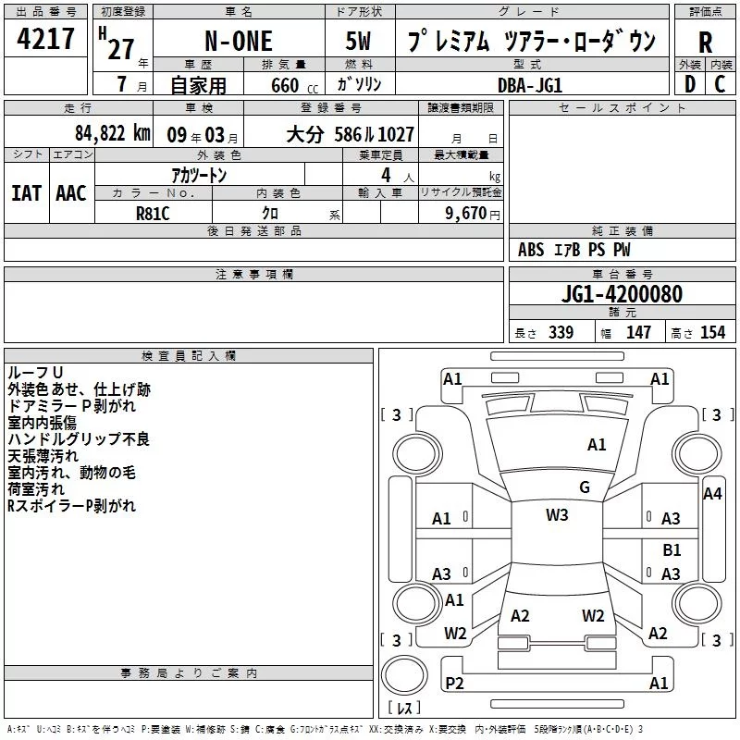Image resolution: width=740 pixels, height=740 pixels.
Task: Click the mileage 84,822 km field
Action: pyautogui.click(x=79, y=131)
